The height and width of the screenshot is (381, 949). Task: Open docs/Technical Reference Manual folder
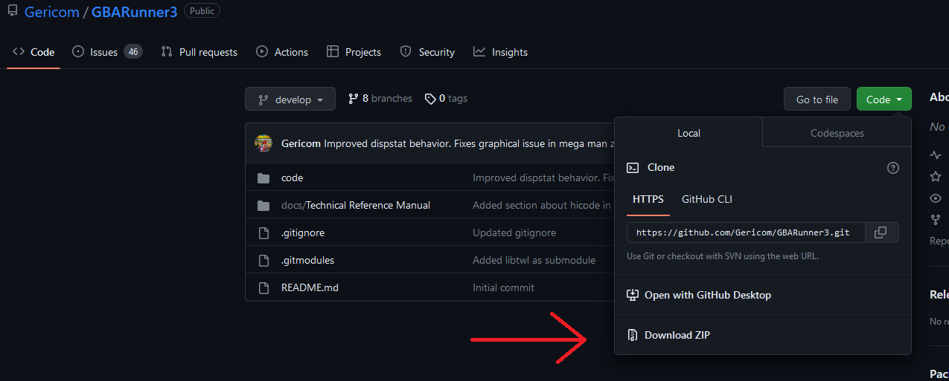[x=356, y=206]
